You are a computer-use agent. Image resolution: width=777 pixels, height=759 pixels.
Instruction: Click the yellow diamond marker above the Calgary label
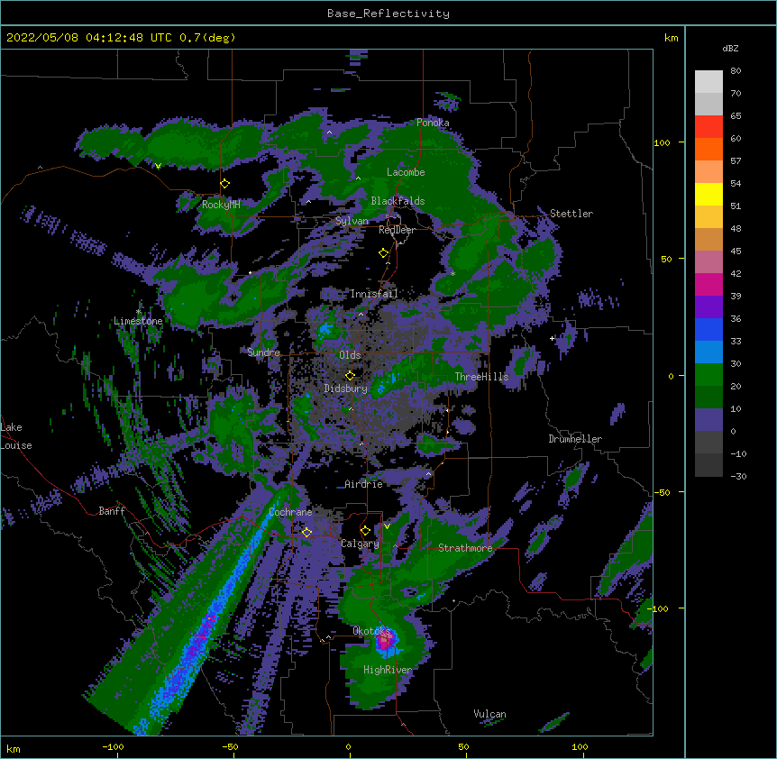[365, 531]
